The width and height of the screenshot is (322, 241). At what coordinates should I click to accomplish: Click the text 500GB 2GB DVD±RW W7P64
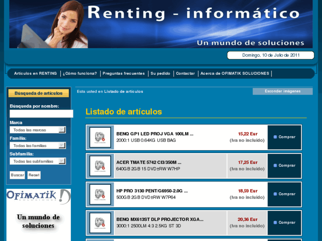pyautogui.click(x=146, y=197)
